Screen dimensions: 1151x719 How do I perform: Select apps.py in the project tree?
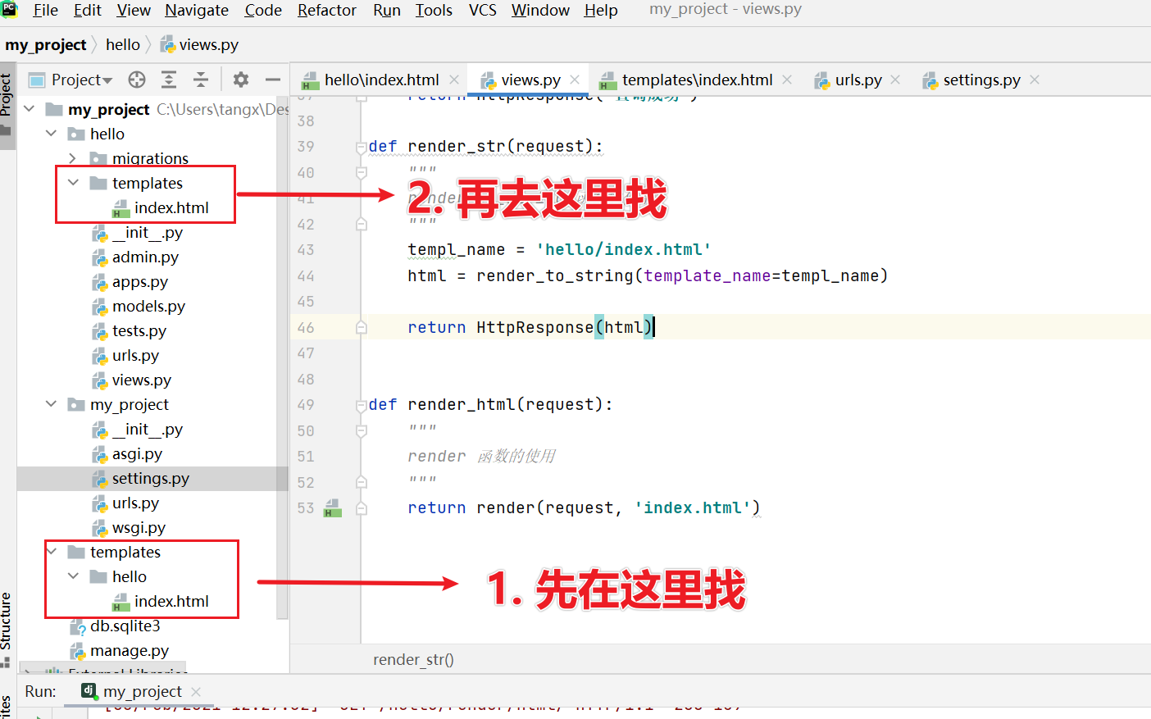tap(140, 281)
